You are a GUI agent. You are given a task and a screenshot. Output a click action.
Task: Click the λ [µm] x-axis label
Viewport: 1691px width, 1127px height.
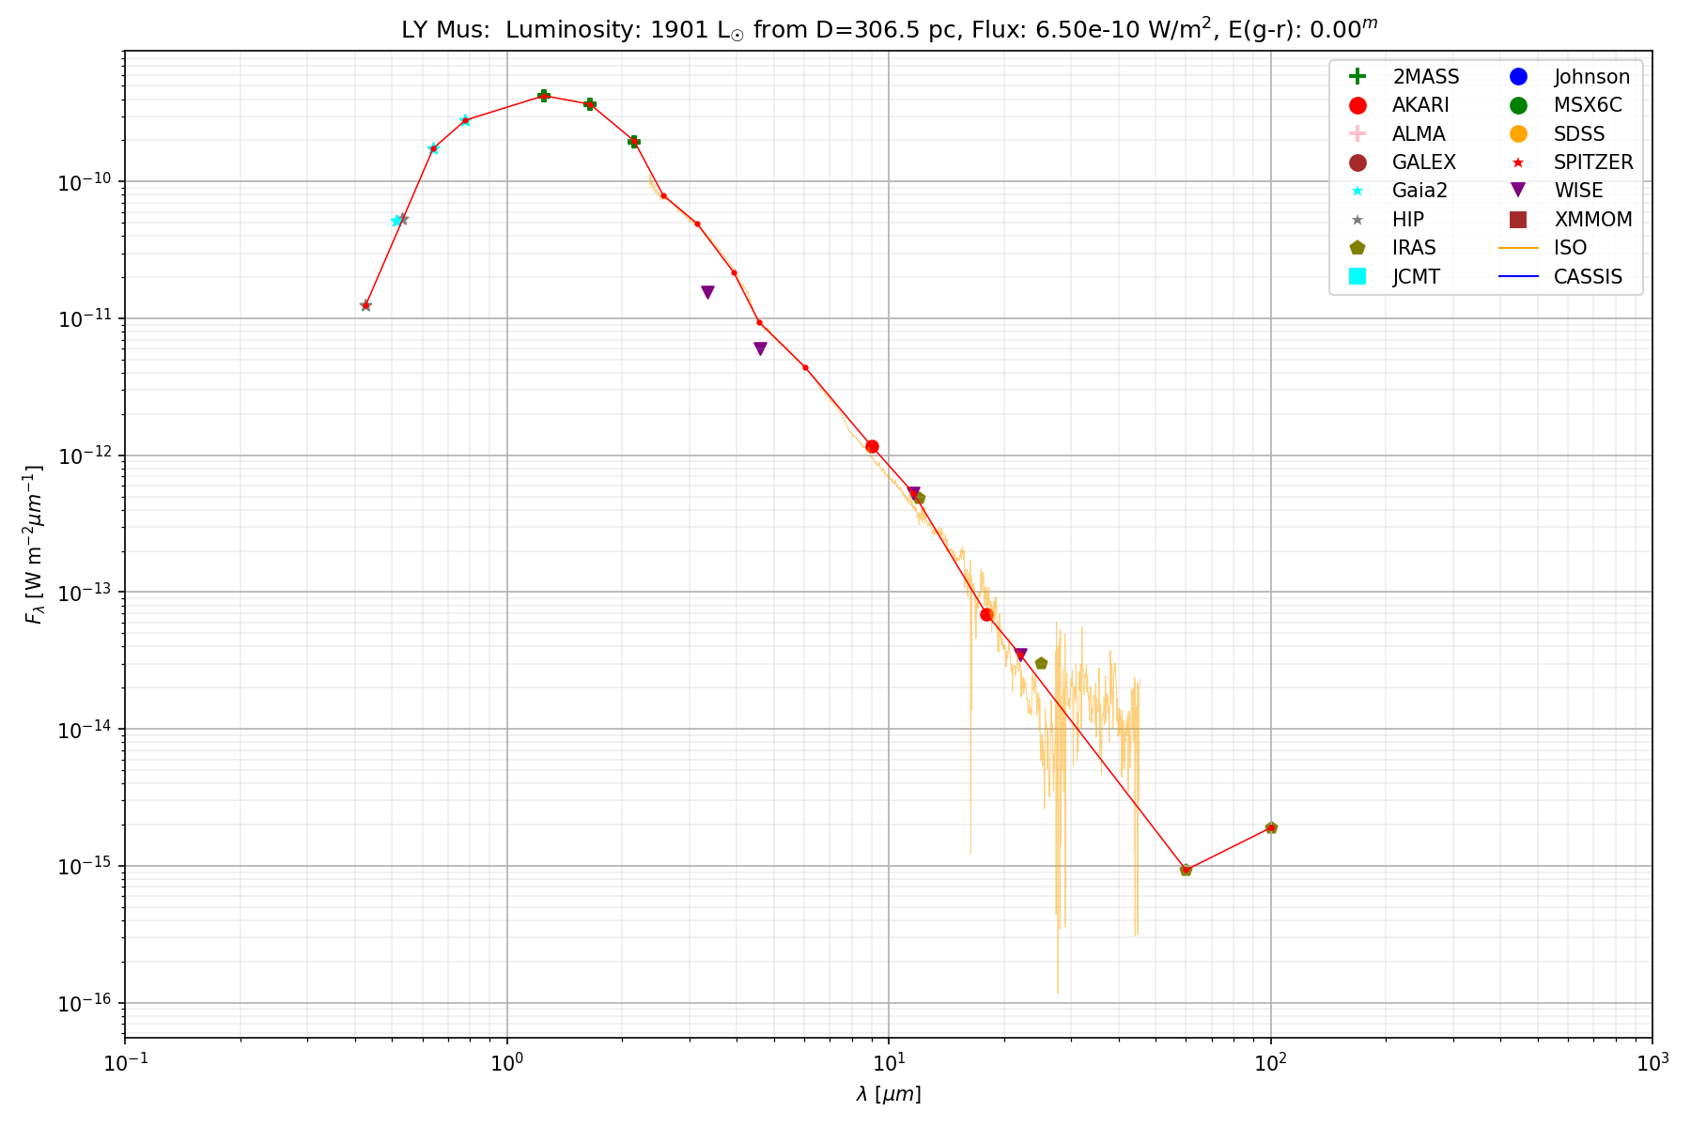click(888, 1094)
